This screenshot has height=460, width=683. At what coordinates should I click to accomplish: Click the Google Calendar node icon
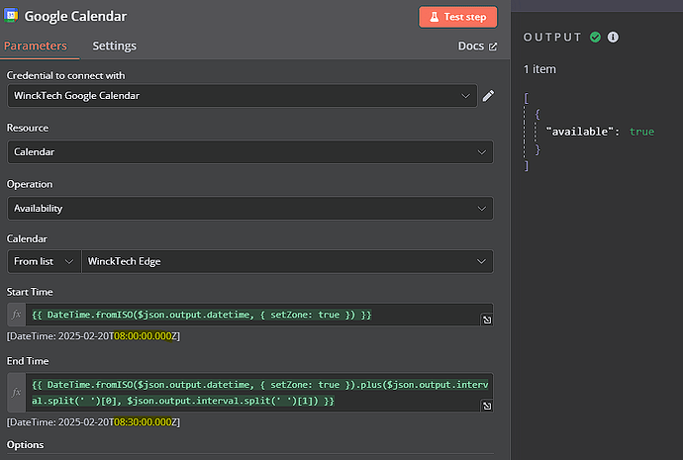click(11, 15)
